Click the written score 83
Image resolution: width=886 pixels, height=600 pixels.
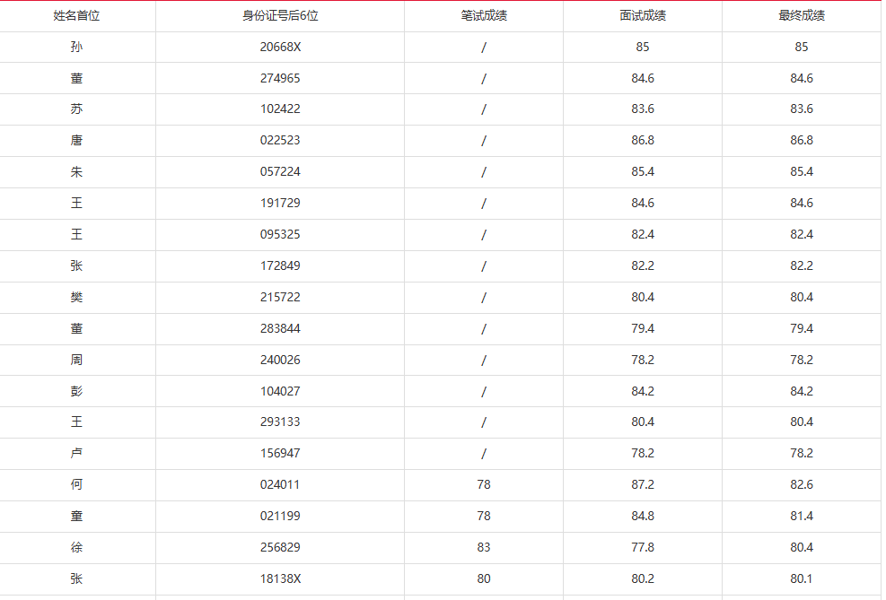484,547
